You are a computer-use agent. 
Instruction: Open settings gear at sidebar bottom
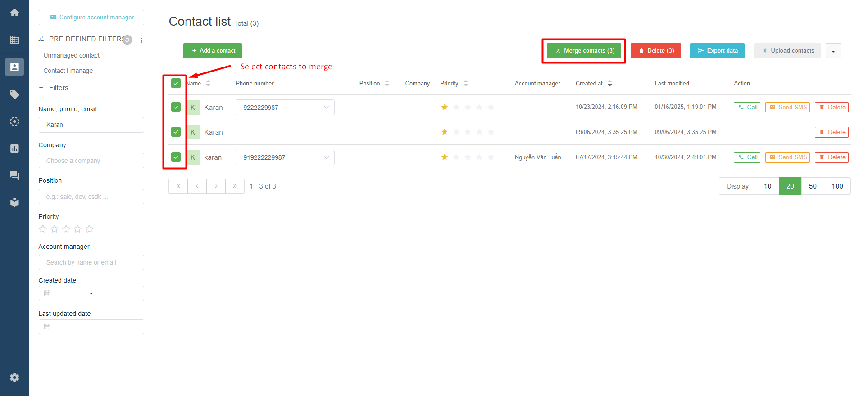click(14, 378)
